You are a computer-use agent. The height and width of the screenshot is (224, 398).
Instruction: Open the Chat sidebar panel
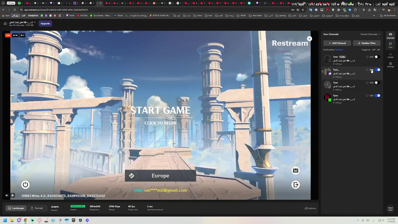click(x=391, y=45)
